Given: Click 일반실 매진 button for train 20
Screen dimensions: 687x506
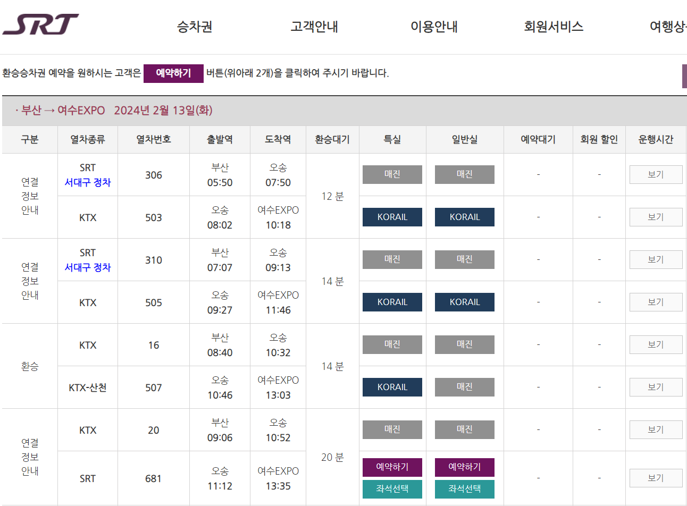Looking at the screenshot, I should point(465,429).
